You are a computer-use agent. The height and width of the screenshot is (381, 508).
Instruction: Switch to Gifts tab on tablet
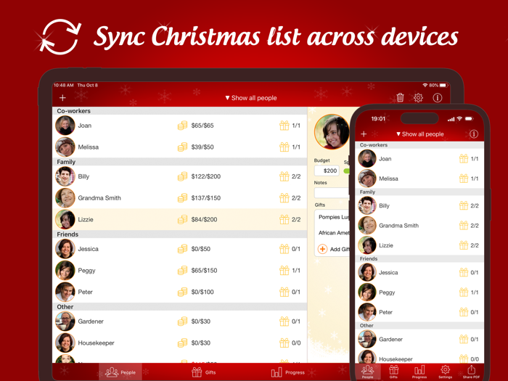tap(203, 372)
